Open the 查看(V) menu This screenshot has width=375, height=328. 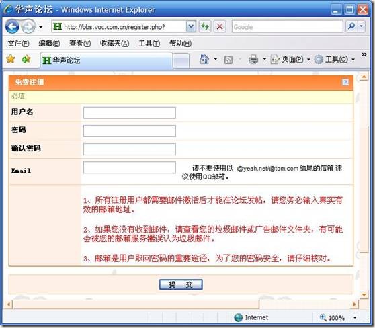point(80,44)
